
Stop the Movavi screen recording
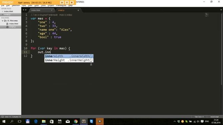pyautogui.click(x=72, y=2)
